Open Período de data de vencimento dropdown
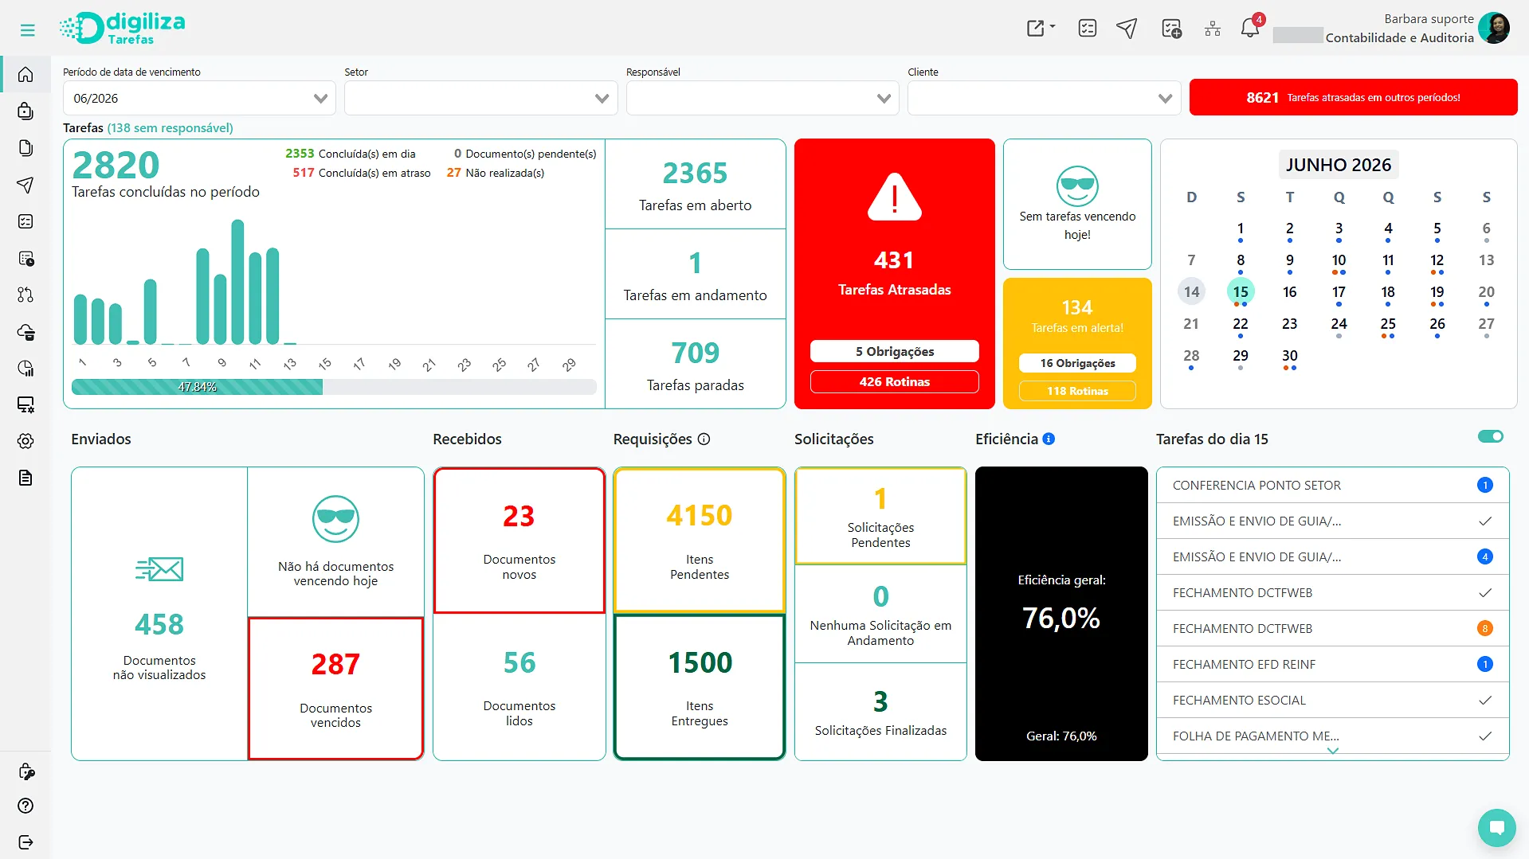1529x859 pixels. click(199, 98)
